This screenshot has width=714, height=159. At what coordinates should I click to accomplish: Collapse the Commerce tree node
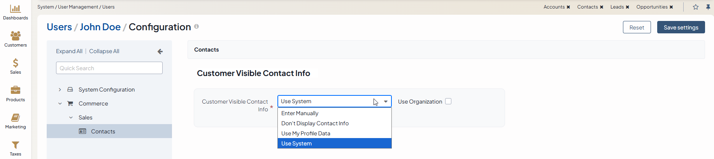60,104
